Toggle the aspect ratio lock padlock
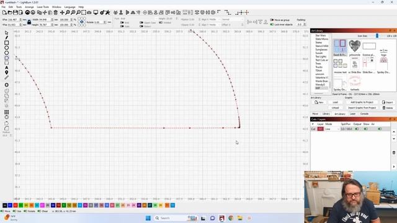397x223 pixels. [x=29, y=22]
